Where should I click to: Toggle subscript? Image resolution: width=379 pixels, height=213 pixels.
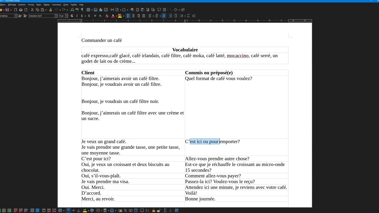[100, 16]
